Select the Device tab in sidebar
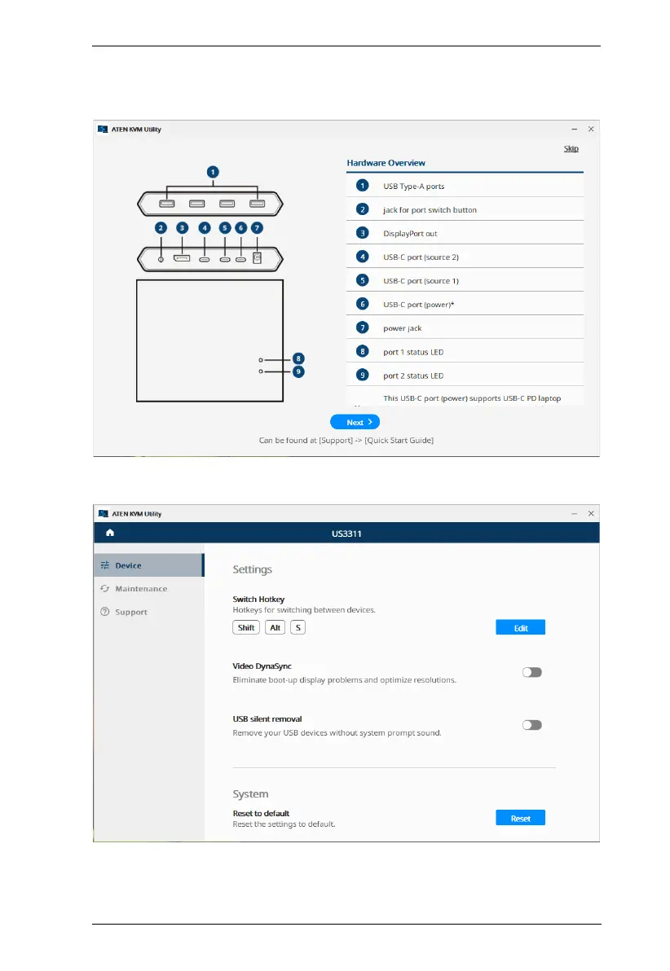The height and width of the screenshot is (971, 670). click(x=128, y=565)
